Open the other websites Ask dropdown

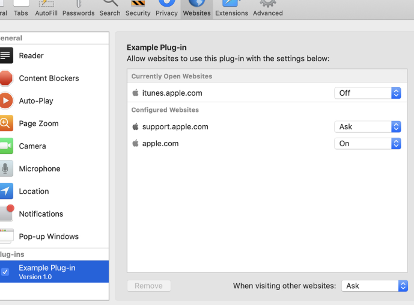374,286
